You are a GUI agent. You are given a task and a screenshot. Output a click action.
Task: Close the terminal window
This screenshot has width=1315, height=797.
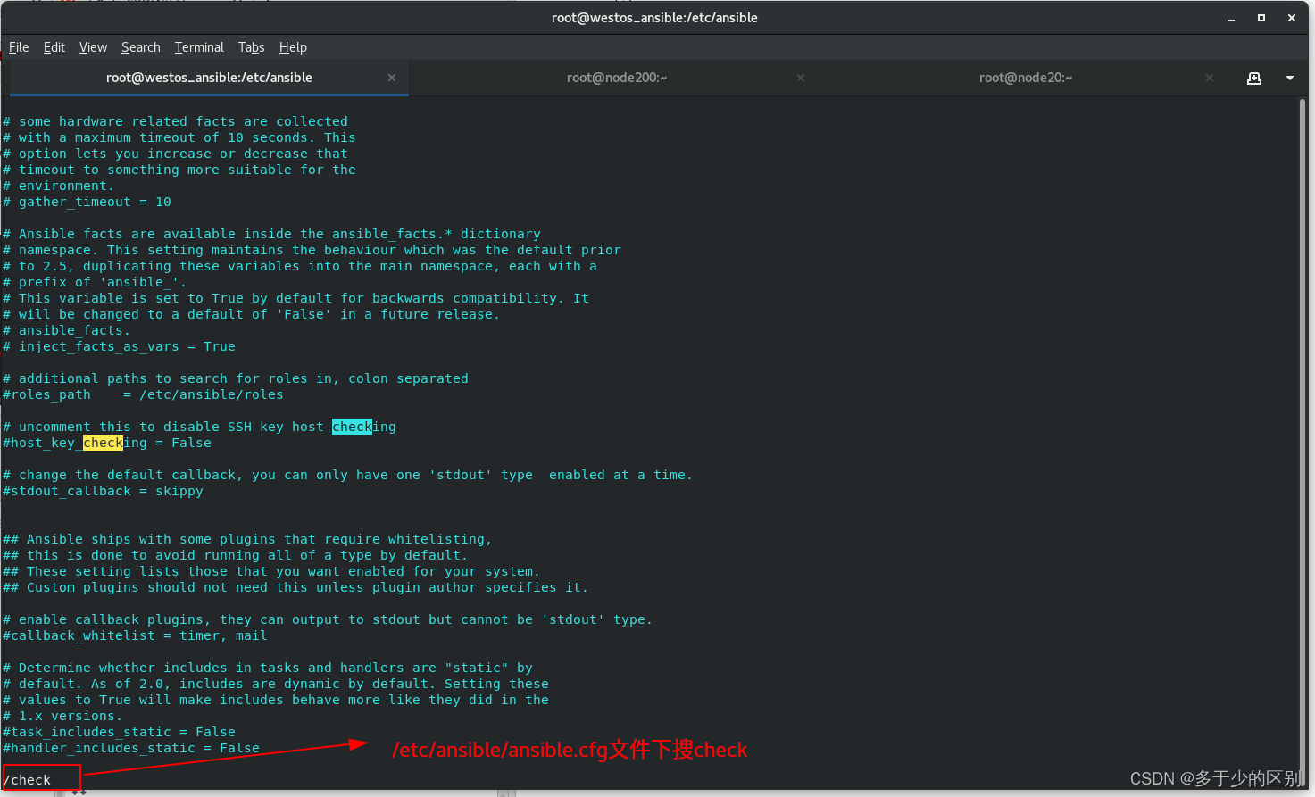click(x=1292, y=18)
